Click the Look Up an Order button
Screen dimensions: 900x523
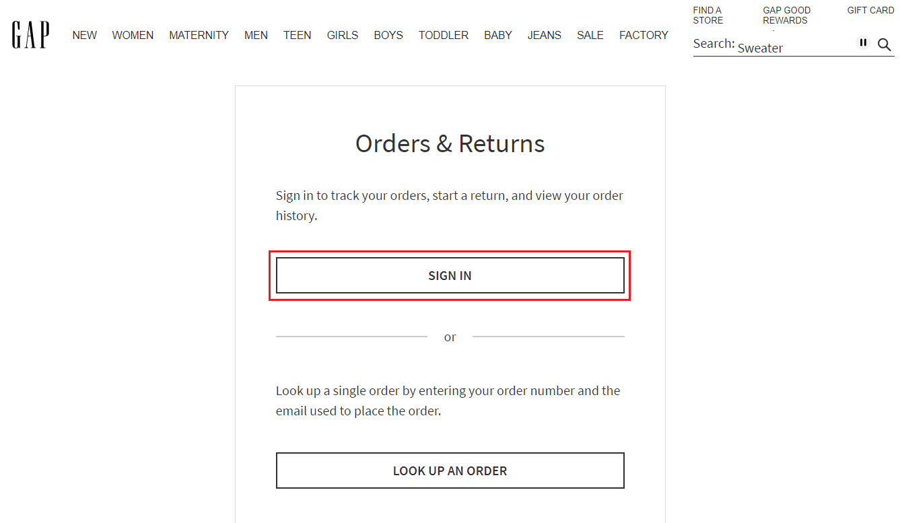point(450,470)
